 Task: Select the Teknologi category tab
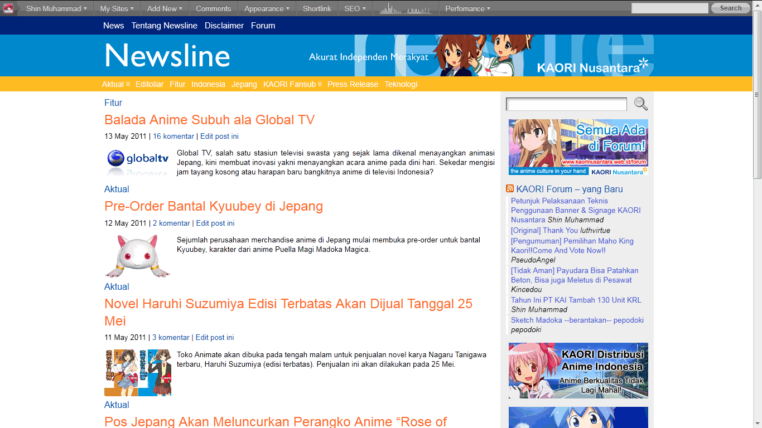[x=401, y=84]
